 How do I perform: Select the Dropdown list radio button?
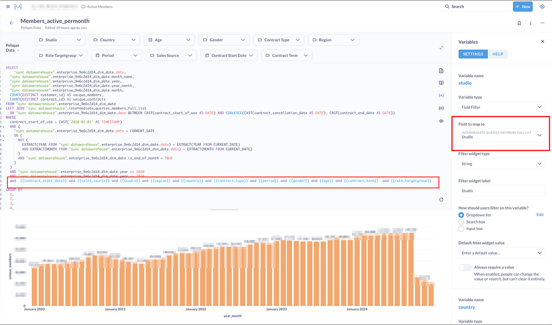(461, 215)
